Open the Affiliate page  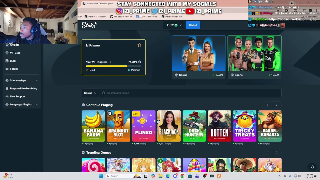click(14, 45)
